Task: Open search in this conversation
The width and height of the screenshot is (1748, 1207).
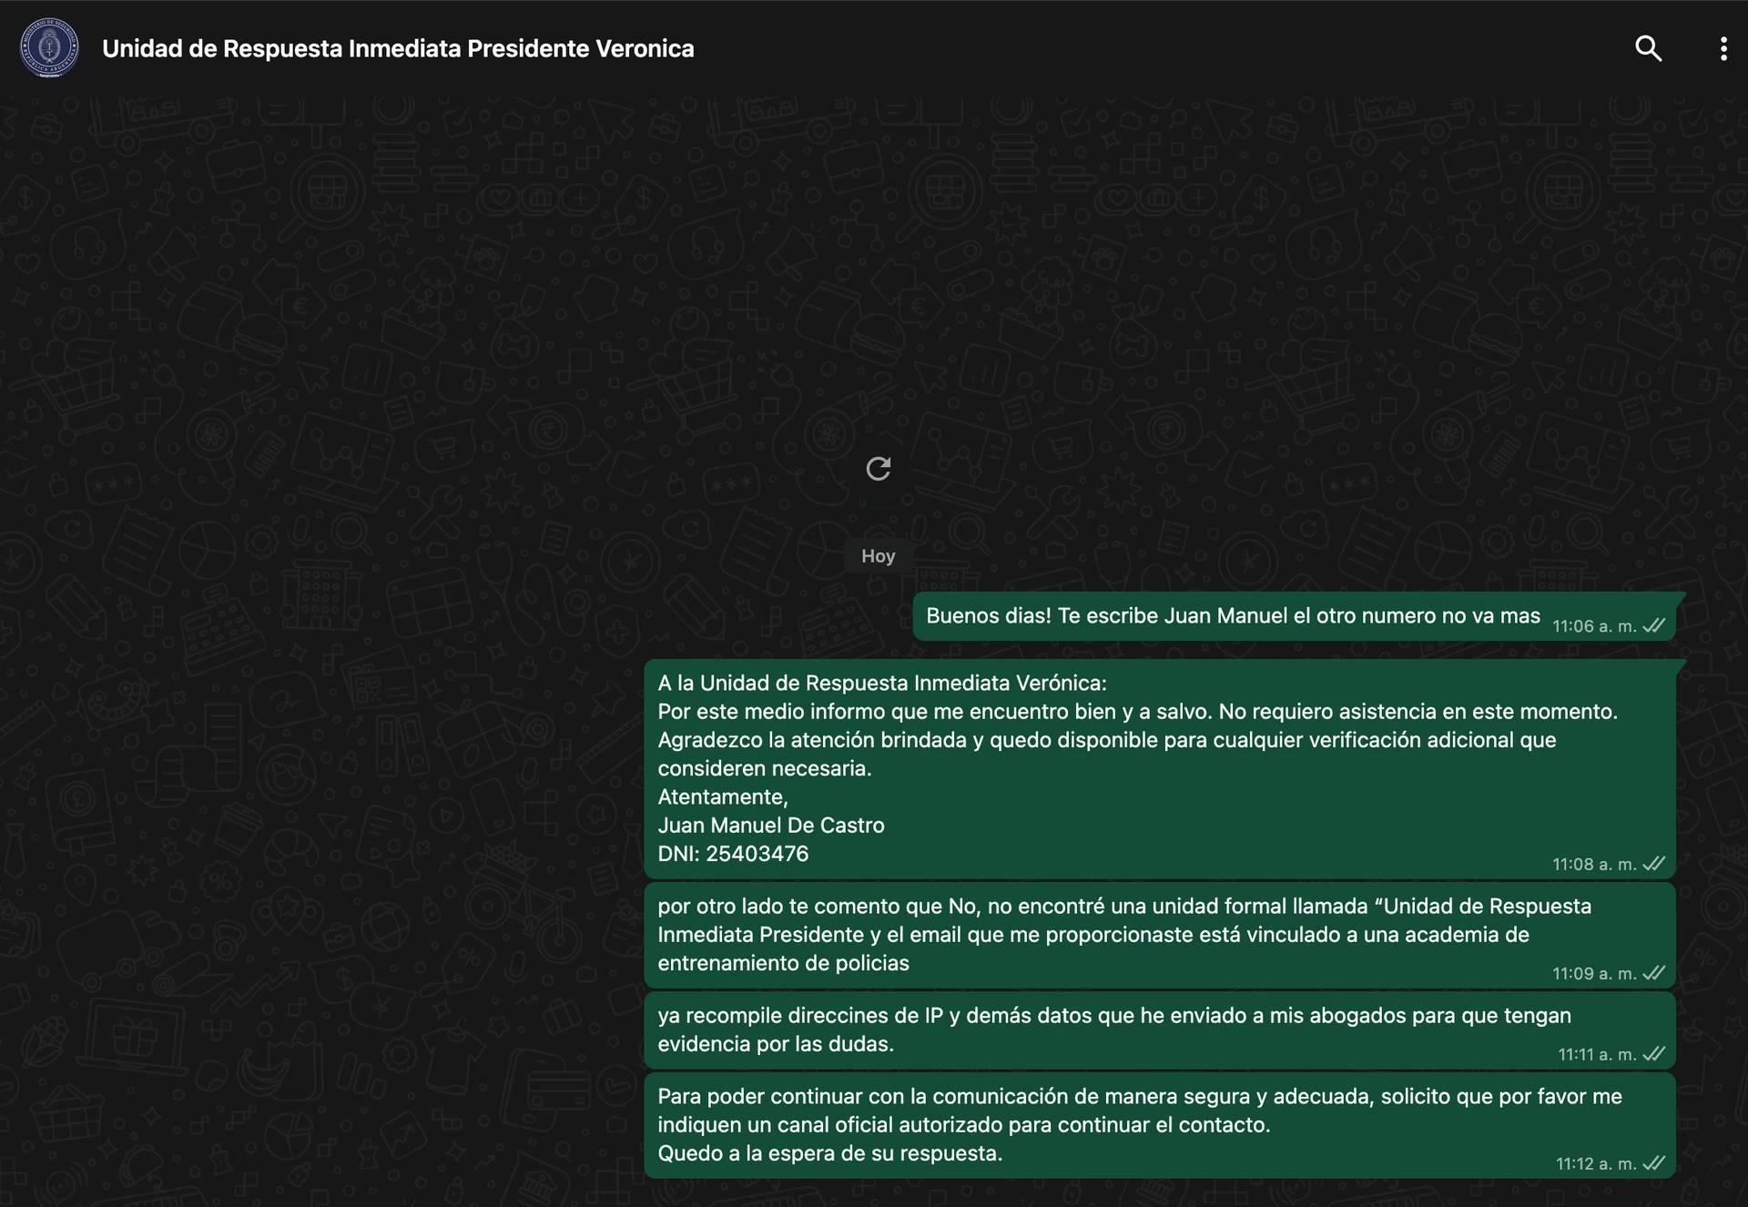Action: pos(1648,48)
